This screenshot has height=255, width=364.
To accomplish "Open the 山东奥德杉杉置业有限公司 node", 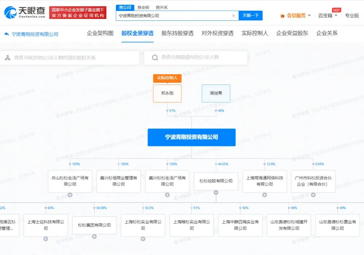I will (x=337, y=225).
